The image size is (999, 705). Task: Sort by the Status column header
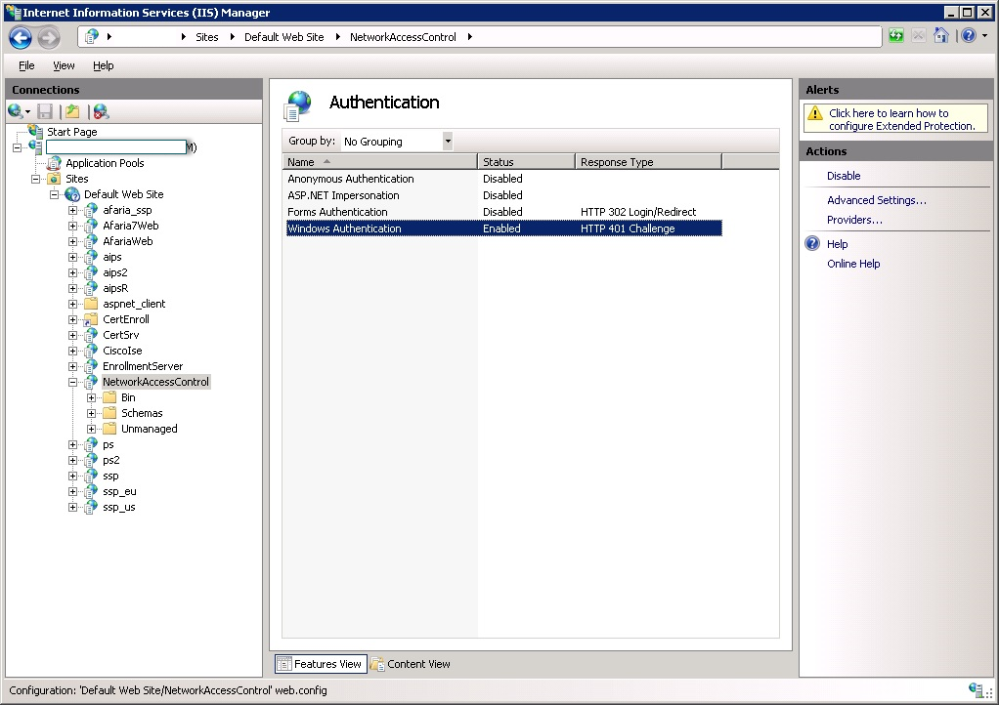[526, 162]
